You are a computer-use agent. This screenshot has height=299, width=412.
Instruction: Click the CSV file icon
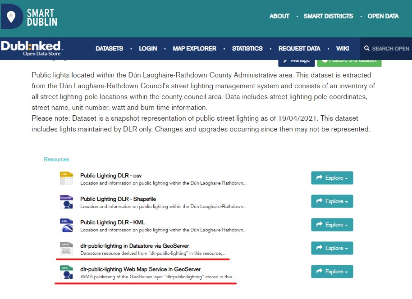coord(66,178)
